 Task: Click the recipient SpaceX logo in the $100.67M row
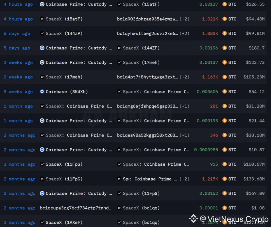119,164
